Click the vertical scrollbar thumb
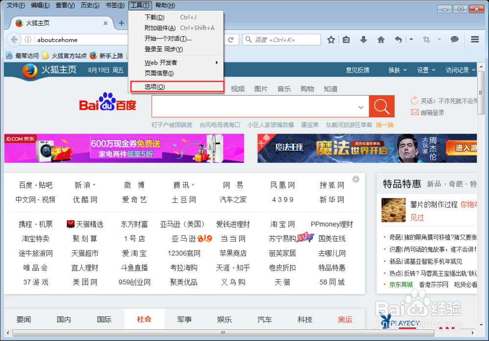Screen dimensions: 489x341 point(481,93)
